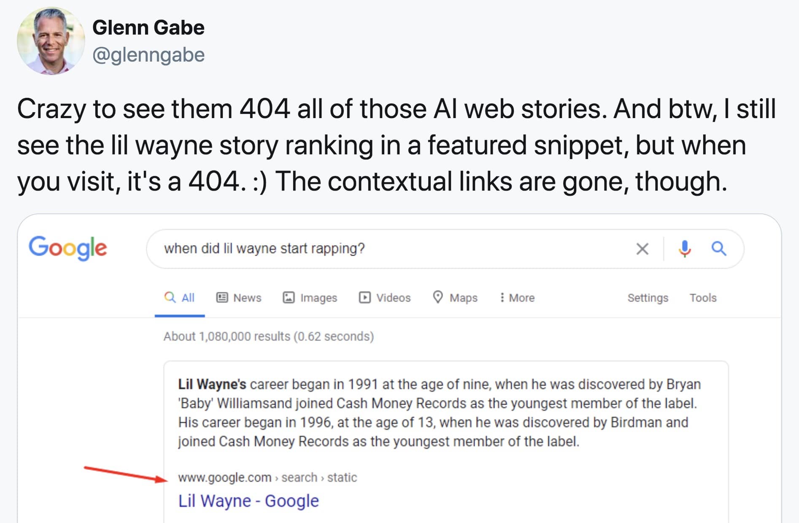This screenshot has width=799, height=523.
Task: Click the @glenngabe handle
Action: [148, 55]
